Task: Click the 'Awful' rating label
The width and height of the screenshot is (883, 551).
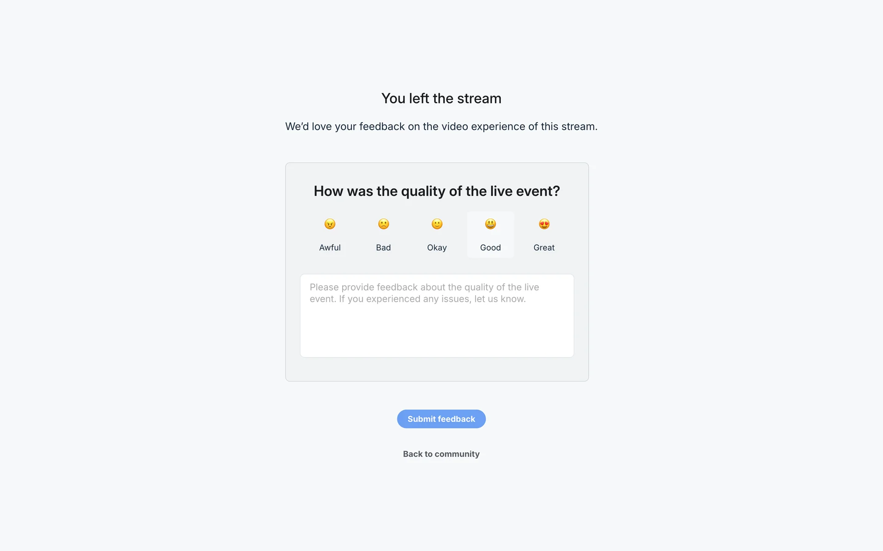Action: 330,247
